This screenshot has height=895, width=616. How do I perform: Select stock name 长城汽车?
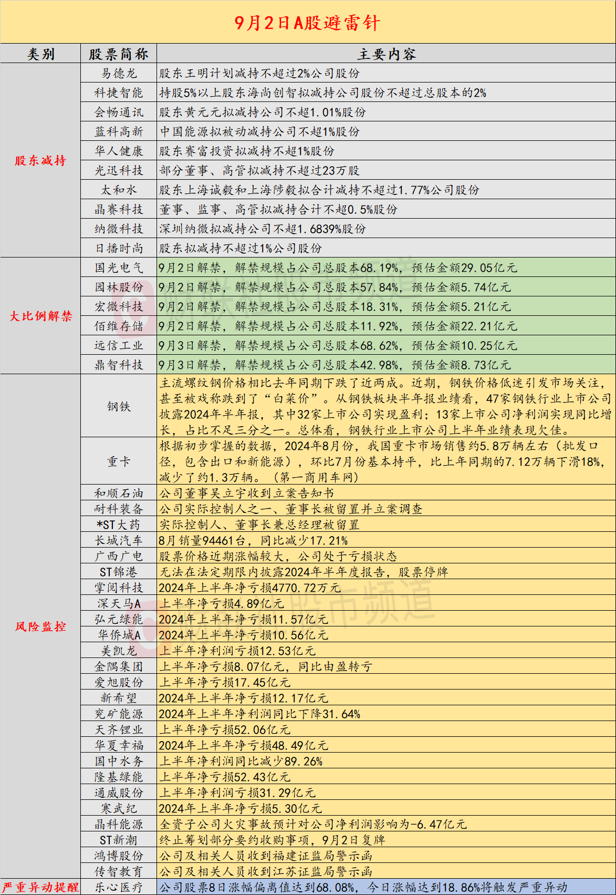tap(119, 541)
